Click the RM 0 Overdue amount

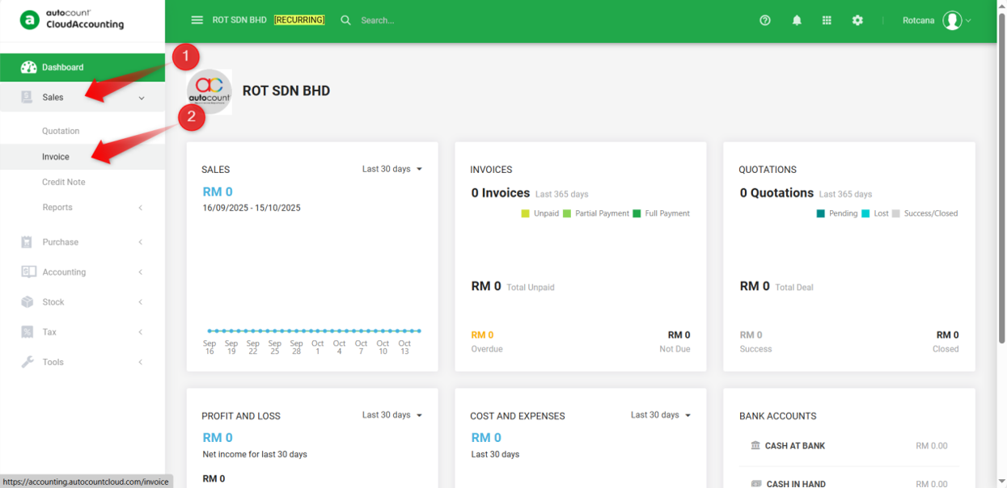coord(483,334)
